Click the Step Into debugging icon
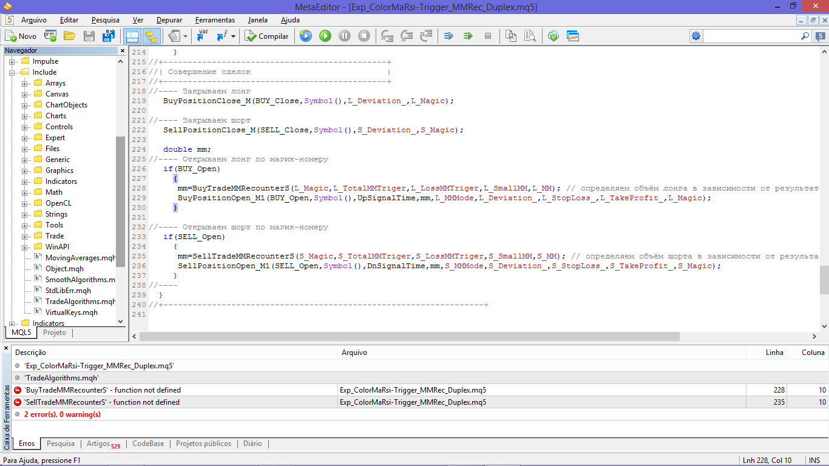Screen dimensions: 829x466 pyautogui.click(x=387, y=36)
